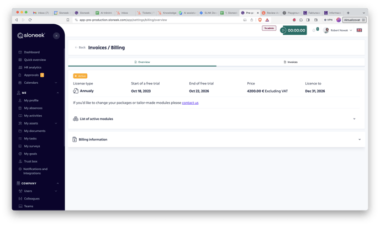Switch to Invoices tab
This screenshot has height=226, width=380.
(x=291, y=62)
